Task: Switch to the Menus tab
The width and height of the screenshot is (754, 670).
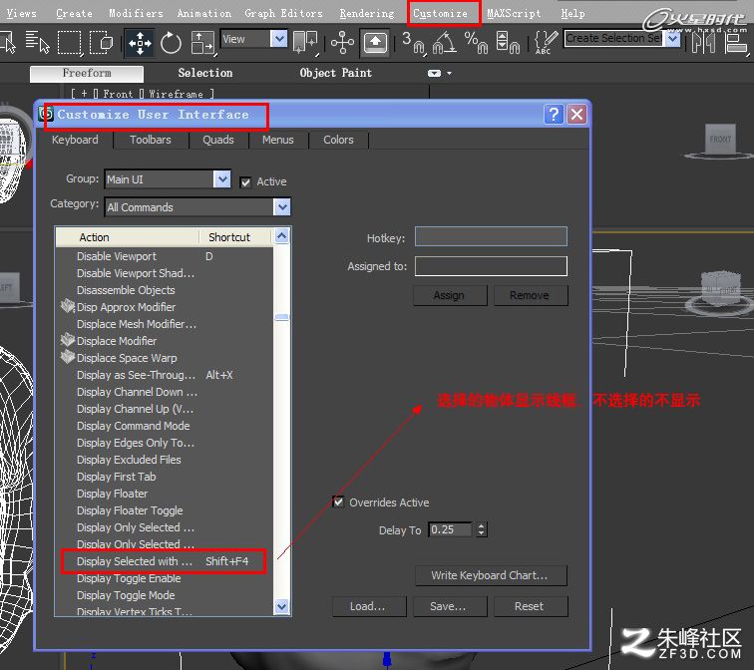Action: (x=277, y=140)
